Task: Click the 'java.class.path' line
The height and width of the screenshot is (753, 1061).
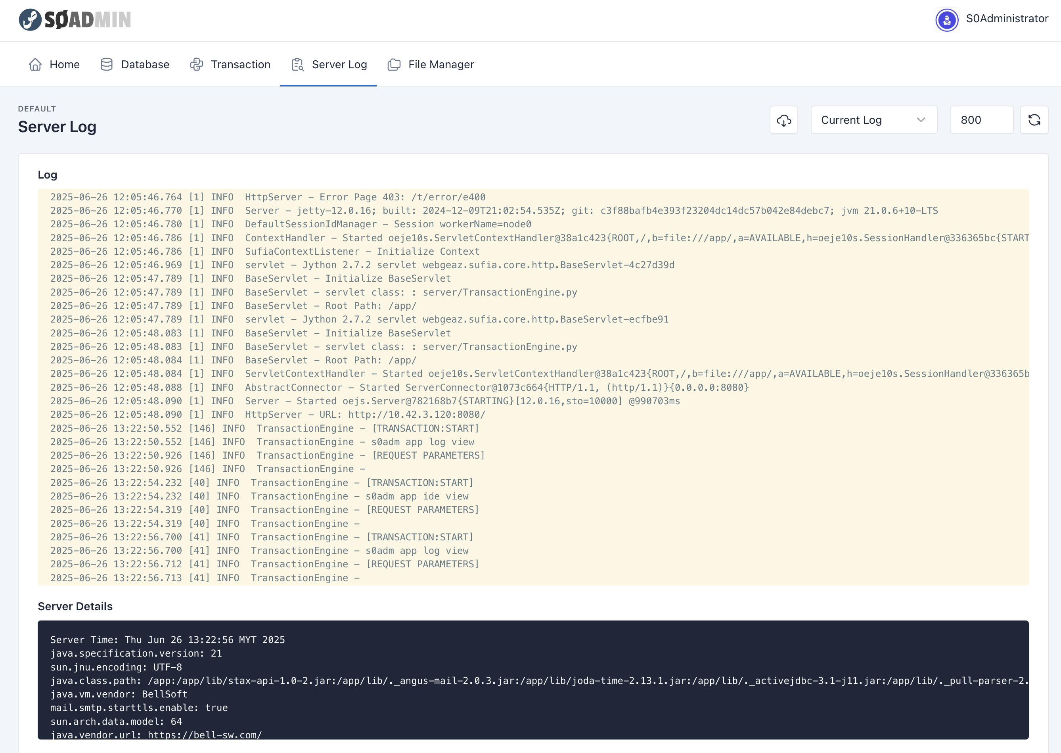Action: point(539,681)
